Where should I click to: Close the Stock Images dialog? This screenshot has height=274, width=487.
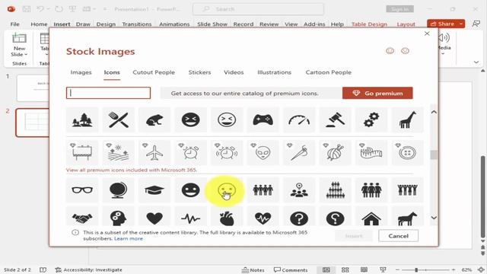427,33
